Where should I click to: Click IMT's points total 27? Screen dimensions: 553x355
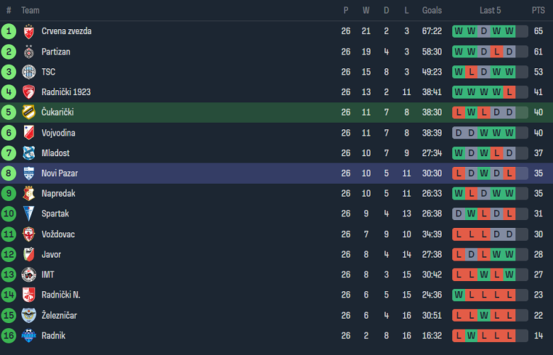(x=538, y=275)
